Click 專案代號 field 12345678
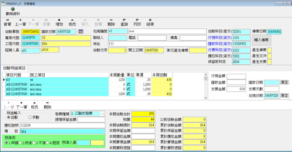 (31, 37)
